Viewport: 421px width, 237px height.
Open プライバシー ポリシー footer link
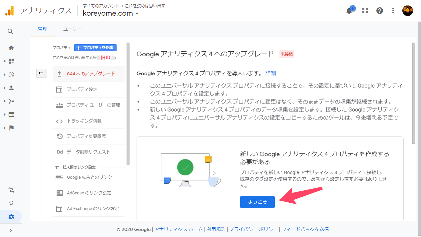point(253,229)
